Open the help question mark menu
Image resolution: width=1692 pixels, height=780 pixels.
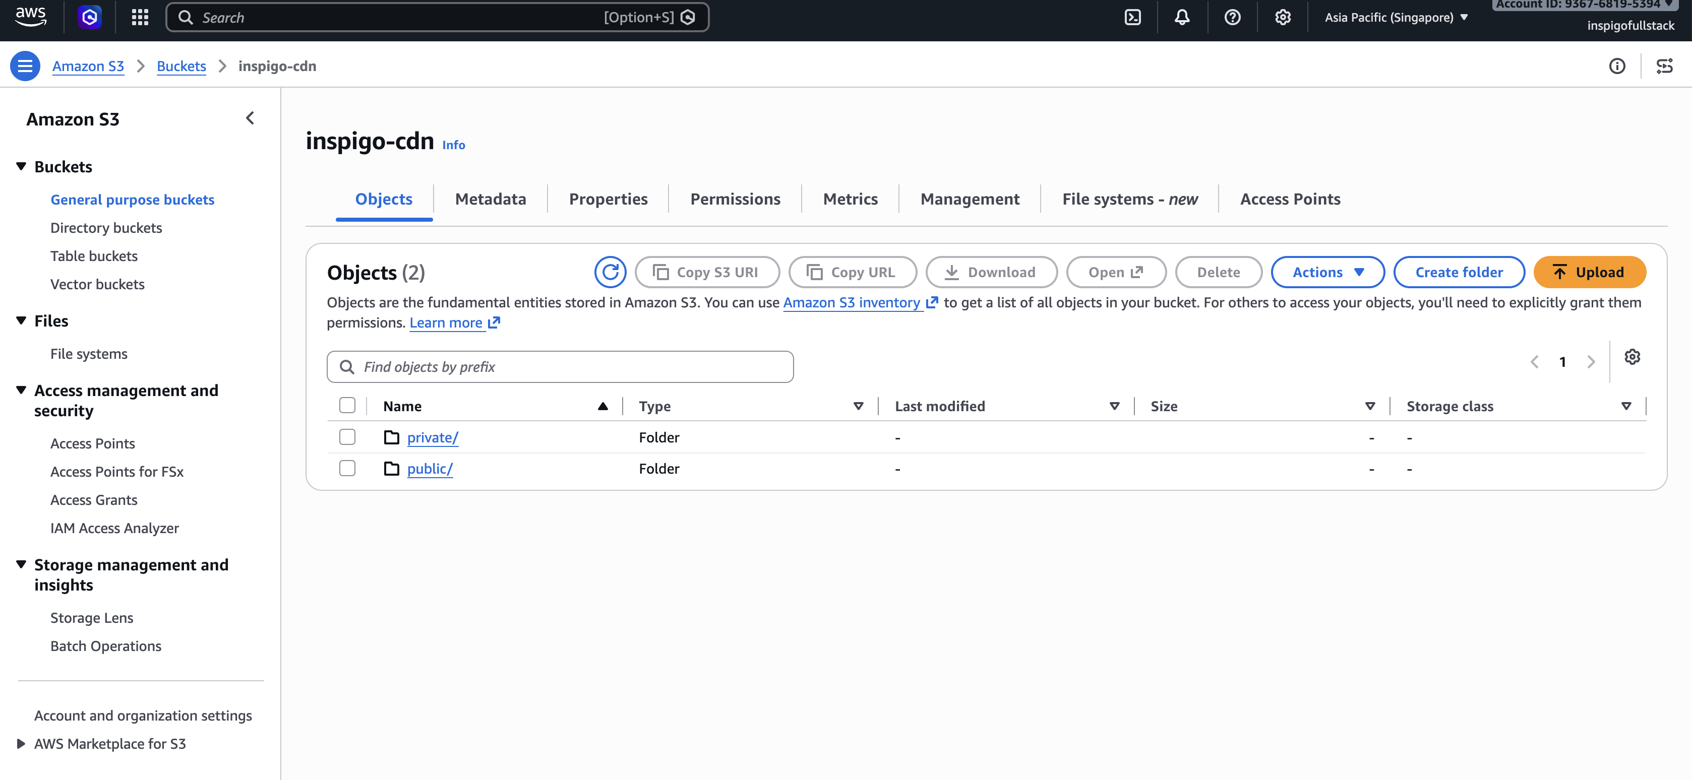pyautogui.click(x=1232, y=17)
